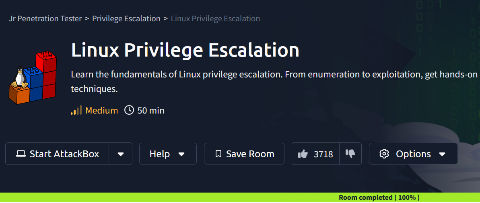Open the Help dropdown menu
Viewport: 480px width, 203px height.
pos(168,154)
